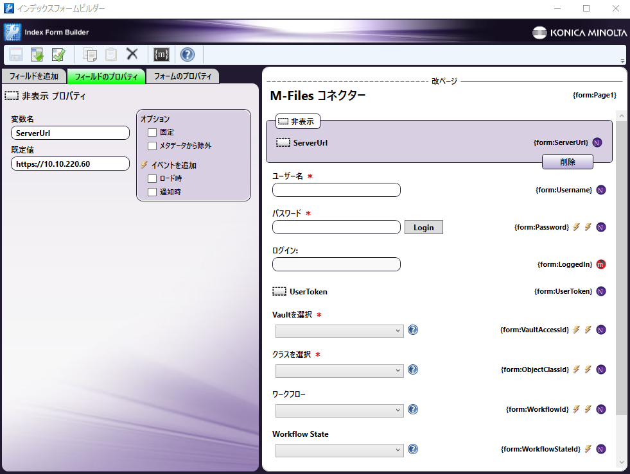The width and height of the screenshot is (630, 474).
Task: Click the validate form checkmark icon
Action: pos(58,55)
